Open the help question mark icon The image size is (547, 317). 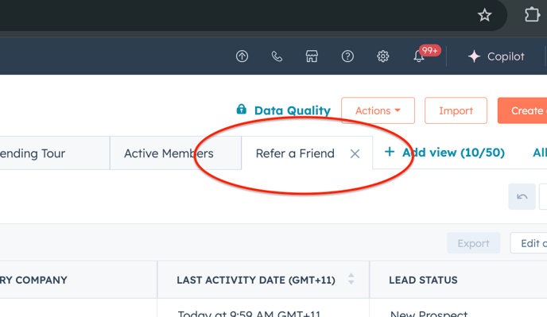(347, 56)
